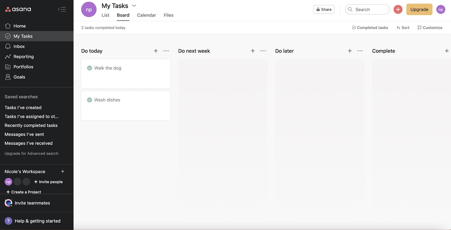Open the Do today column more options
Screen dimensions: 451x230
click(166, 51)
